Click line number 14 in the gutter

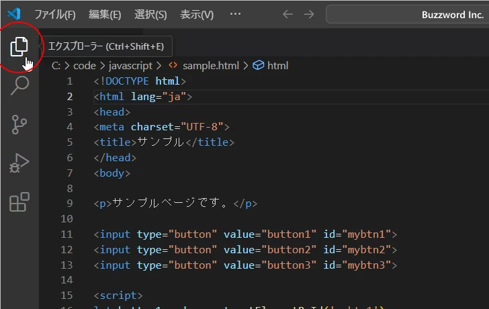point(66,279)
